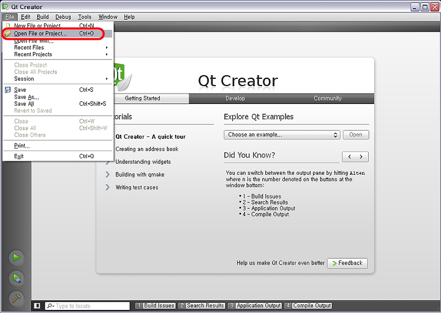
Task: Click the Qt Creator title bar logo
Action: pos(5,7)
